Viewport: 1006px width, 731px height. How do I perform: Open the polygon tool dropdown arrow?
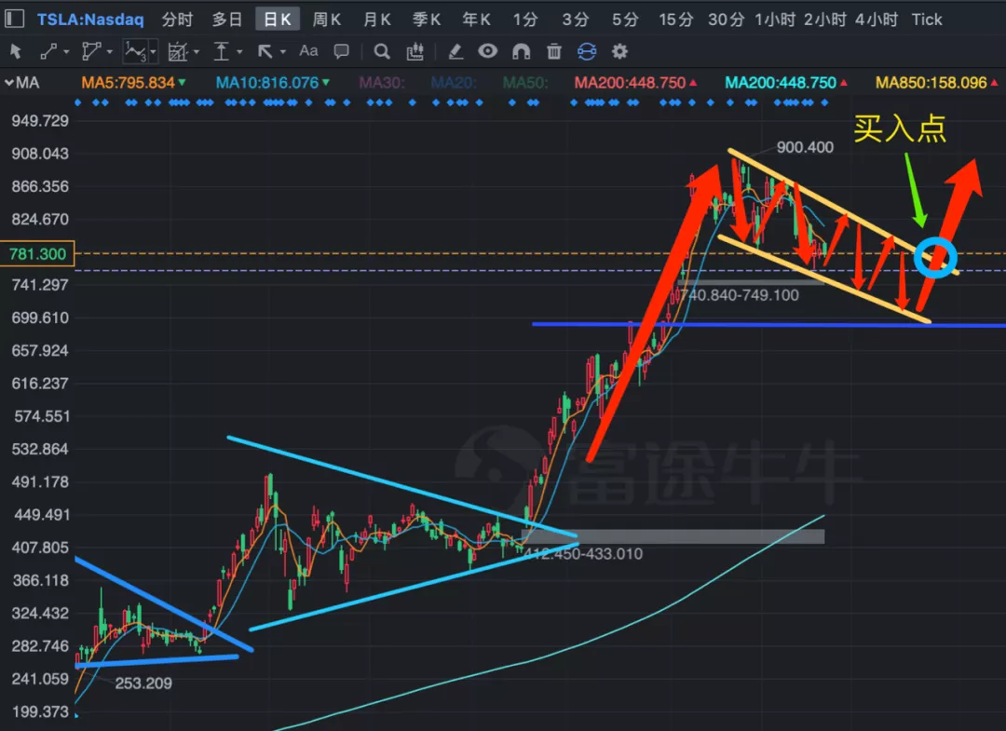click(x=110, y=52)
